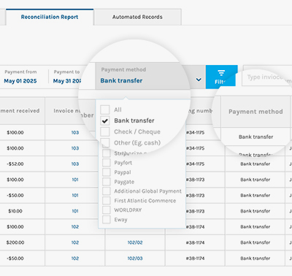Open the 102/02 link
This screenshot has width=292, height=276.
tap(135, 242)
